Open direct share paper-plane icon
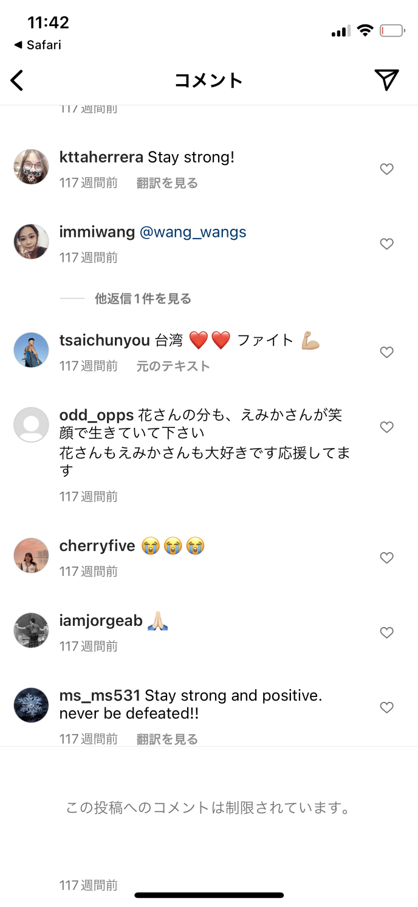This screenshot has width=418, height=907. coord(386,80)
